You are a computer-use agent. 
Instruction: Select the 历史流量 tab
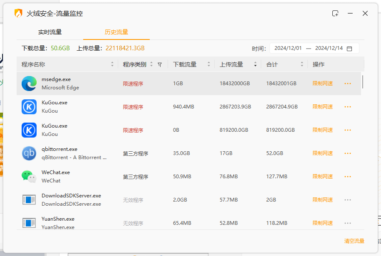tap(116, 32)
